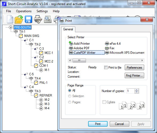This screenshot has width=157, height=133.
Task: Click the Find Printer button
Action: click(134, 76)
